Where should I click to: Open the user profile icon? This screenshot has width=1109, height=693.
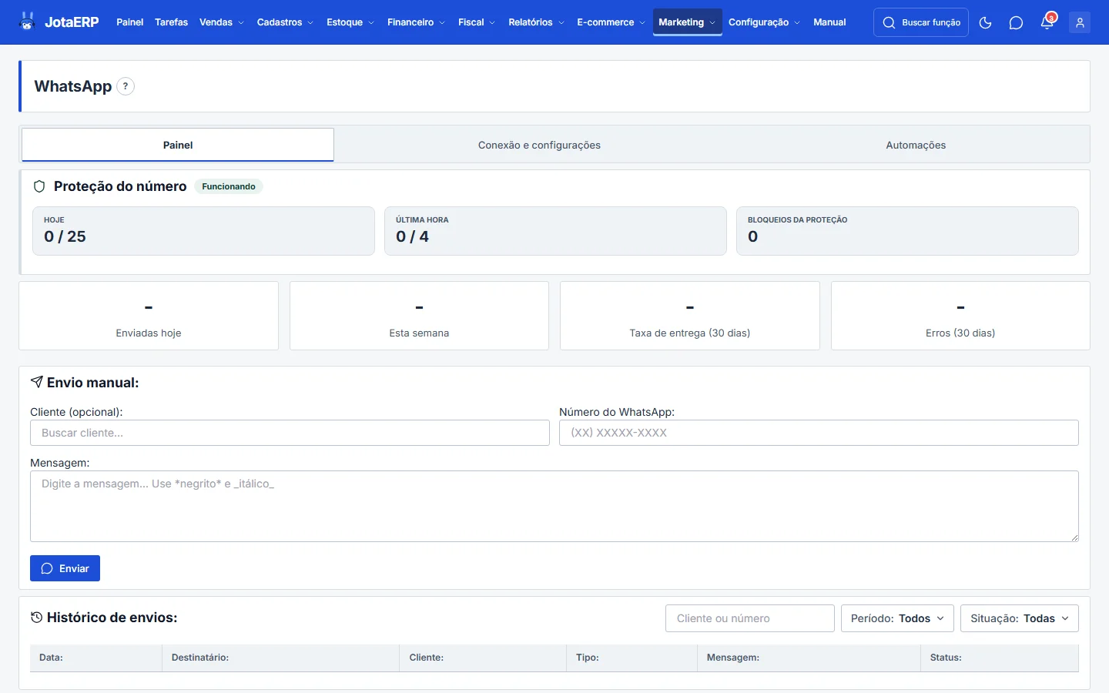(x=1080, y=22)
